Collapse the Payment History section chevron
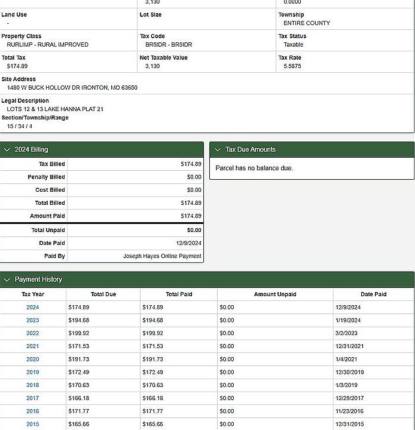The width and height of the screenshot is (415, 430). click(7, 279)
